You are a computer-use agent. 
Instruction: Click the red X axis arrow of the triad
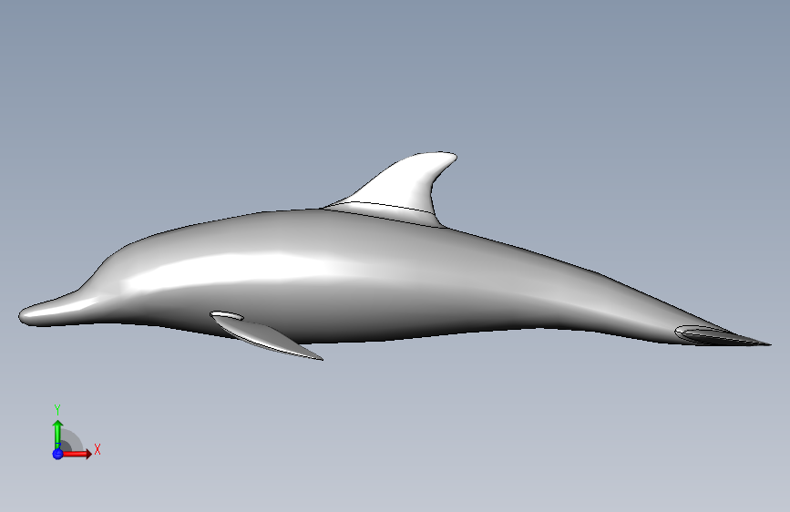[x=77, y=454]
